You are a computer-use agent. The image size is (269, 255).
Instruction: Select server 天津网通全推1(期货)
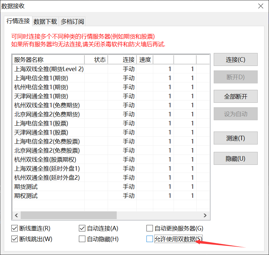pos(111,96)
